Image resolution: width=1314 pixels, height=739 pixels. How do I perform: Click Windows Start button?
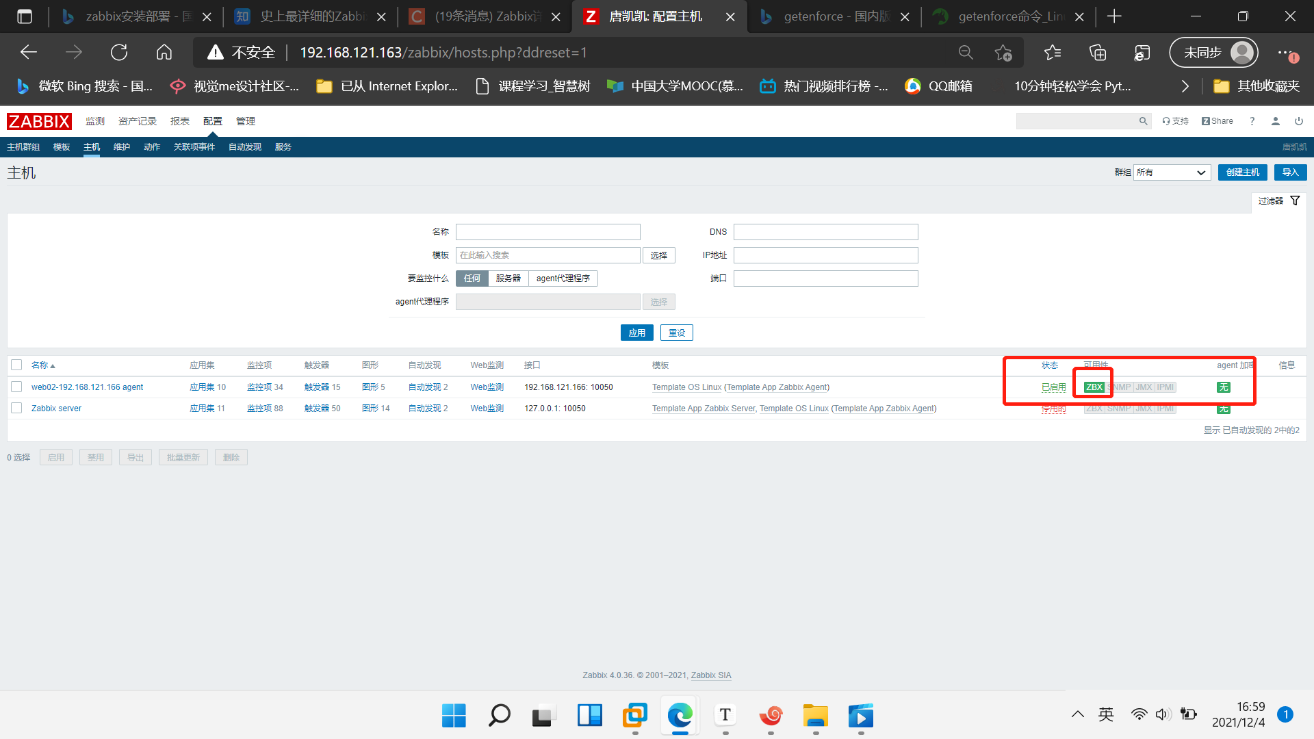[x=454, y=716]
